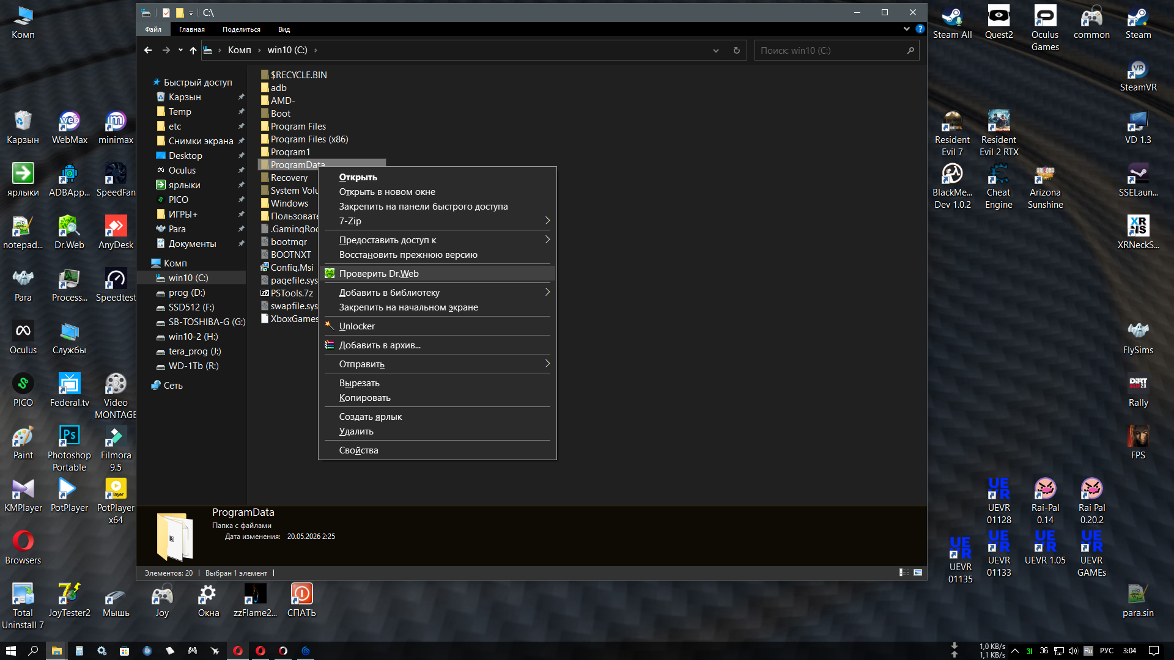
Task: Select 'SSD512 (F:)' drive in navigation pane
Action: click(191, 307)
